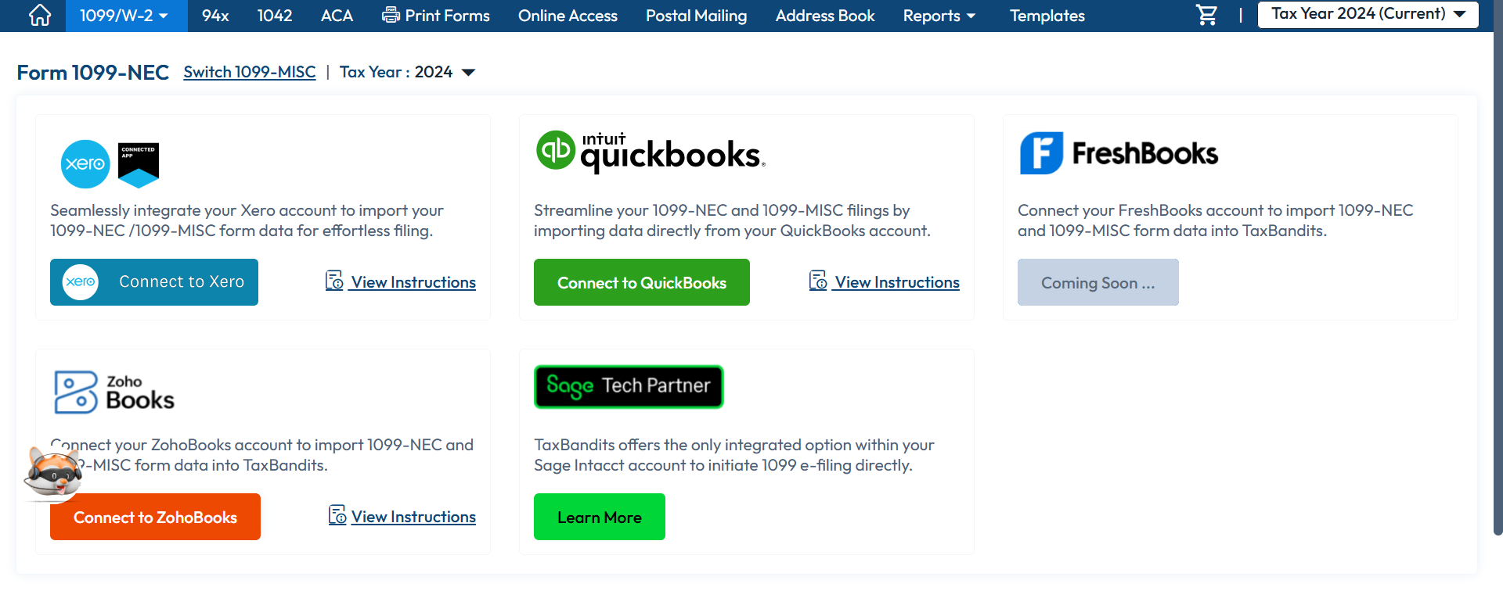Viewport: 1503px width, 591px height.
Task: Open the Templates menu item
Action: (1047, 16)
